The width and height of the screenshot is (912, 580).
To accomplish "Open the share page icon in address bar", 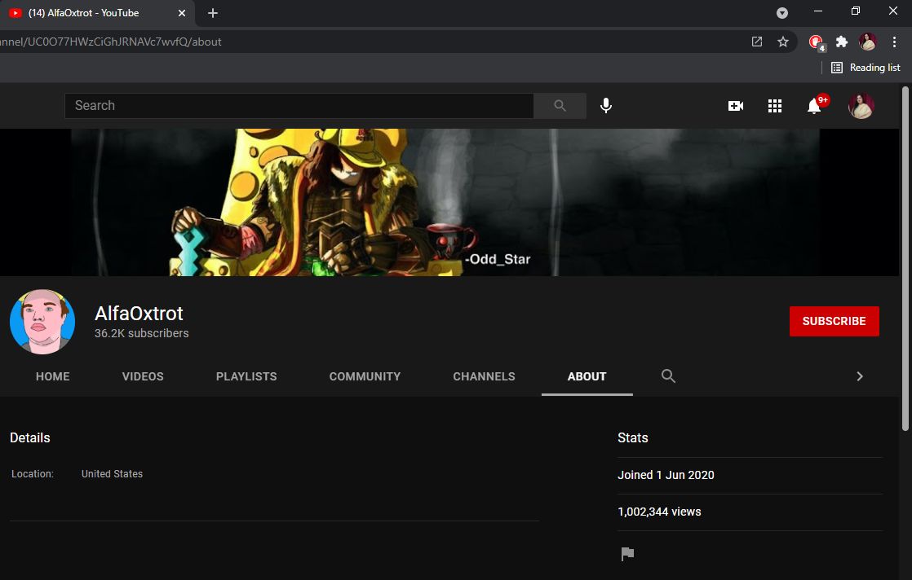I will [756, 42].
